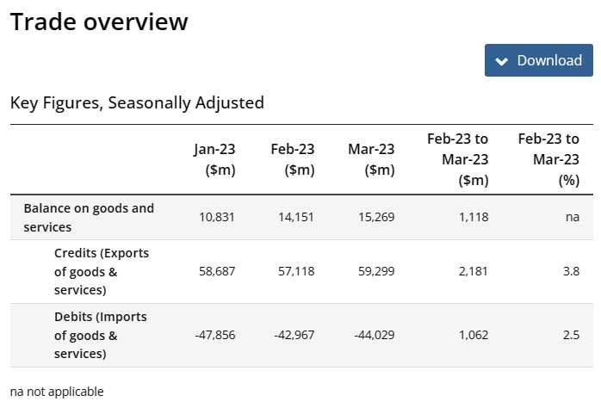Click the Credits (Exports of goods & services) label
Viewport: 601px width, 408px height.
[x=102, y=271]
